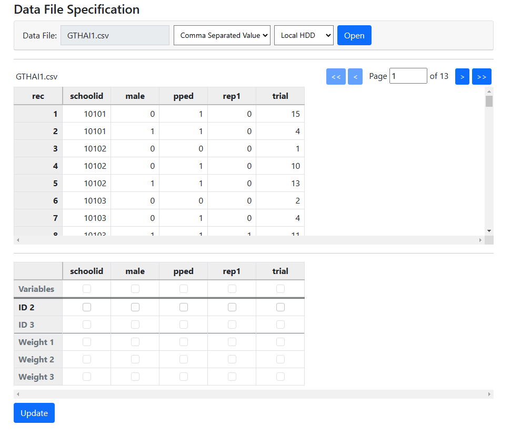Go to first page with << button

click(x=336, y=76)
